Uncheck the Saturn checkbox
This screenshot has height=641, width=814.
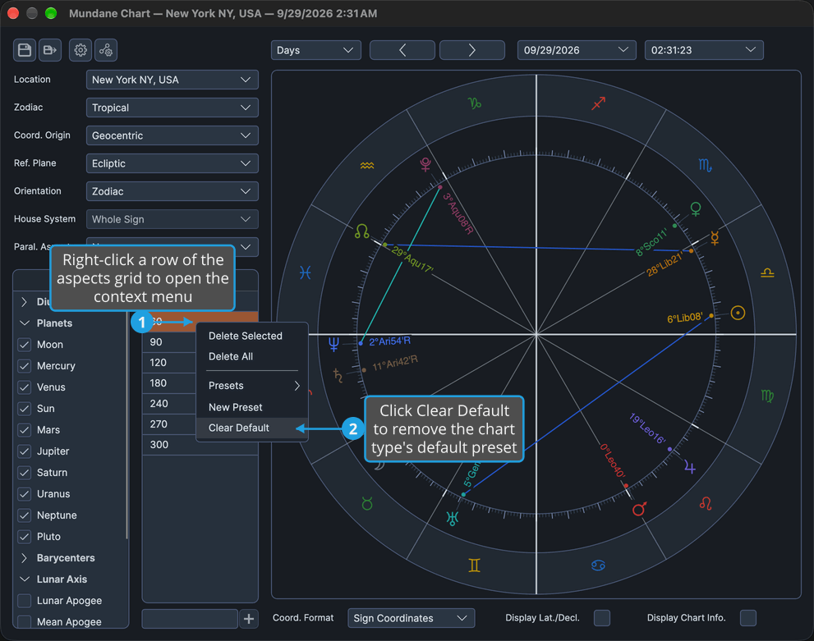pyautogui.click(x=25, y=473)
